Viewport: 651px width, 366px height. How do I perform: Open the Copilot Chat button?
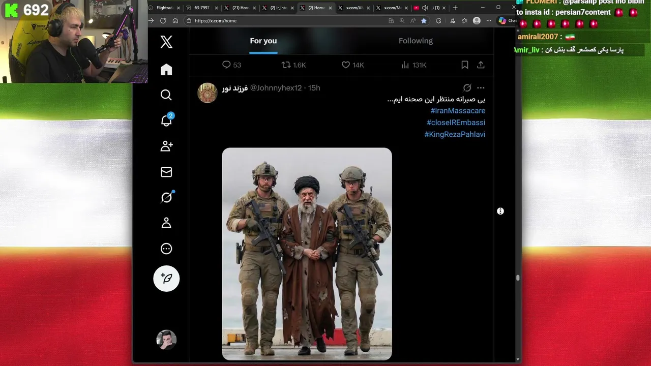508,21
